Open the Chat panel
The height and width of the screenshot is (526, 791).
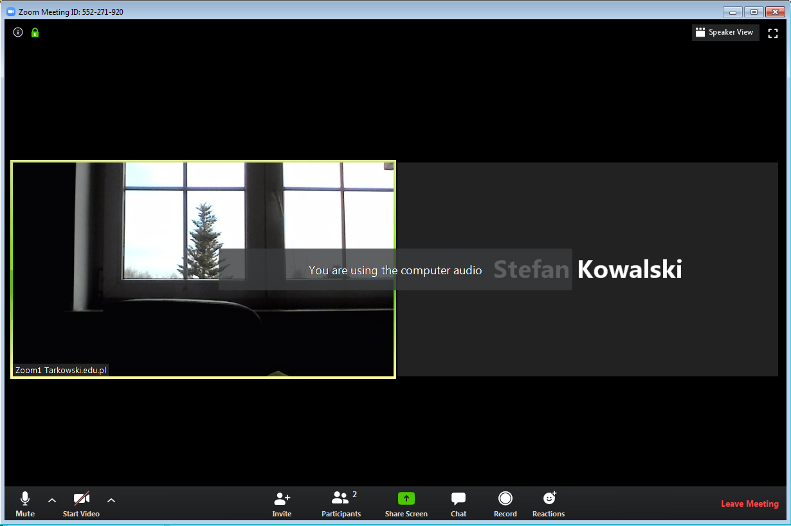(459, 504)
